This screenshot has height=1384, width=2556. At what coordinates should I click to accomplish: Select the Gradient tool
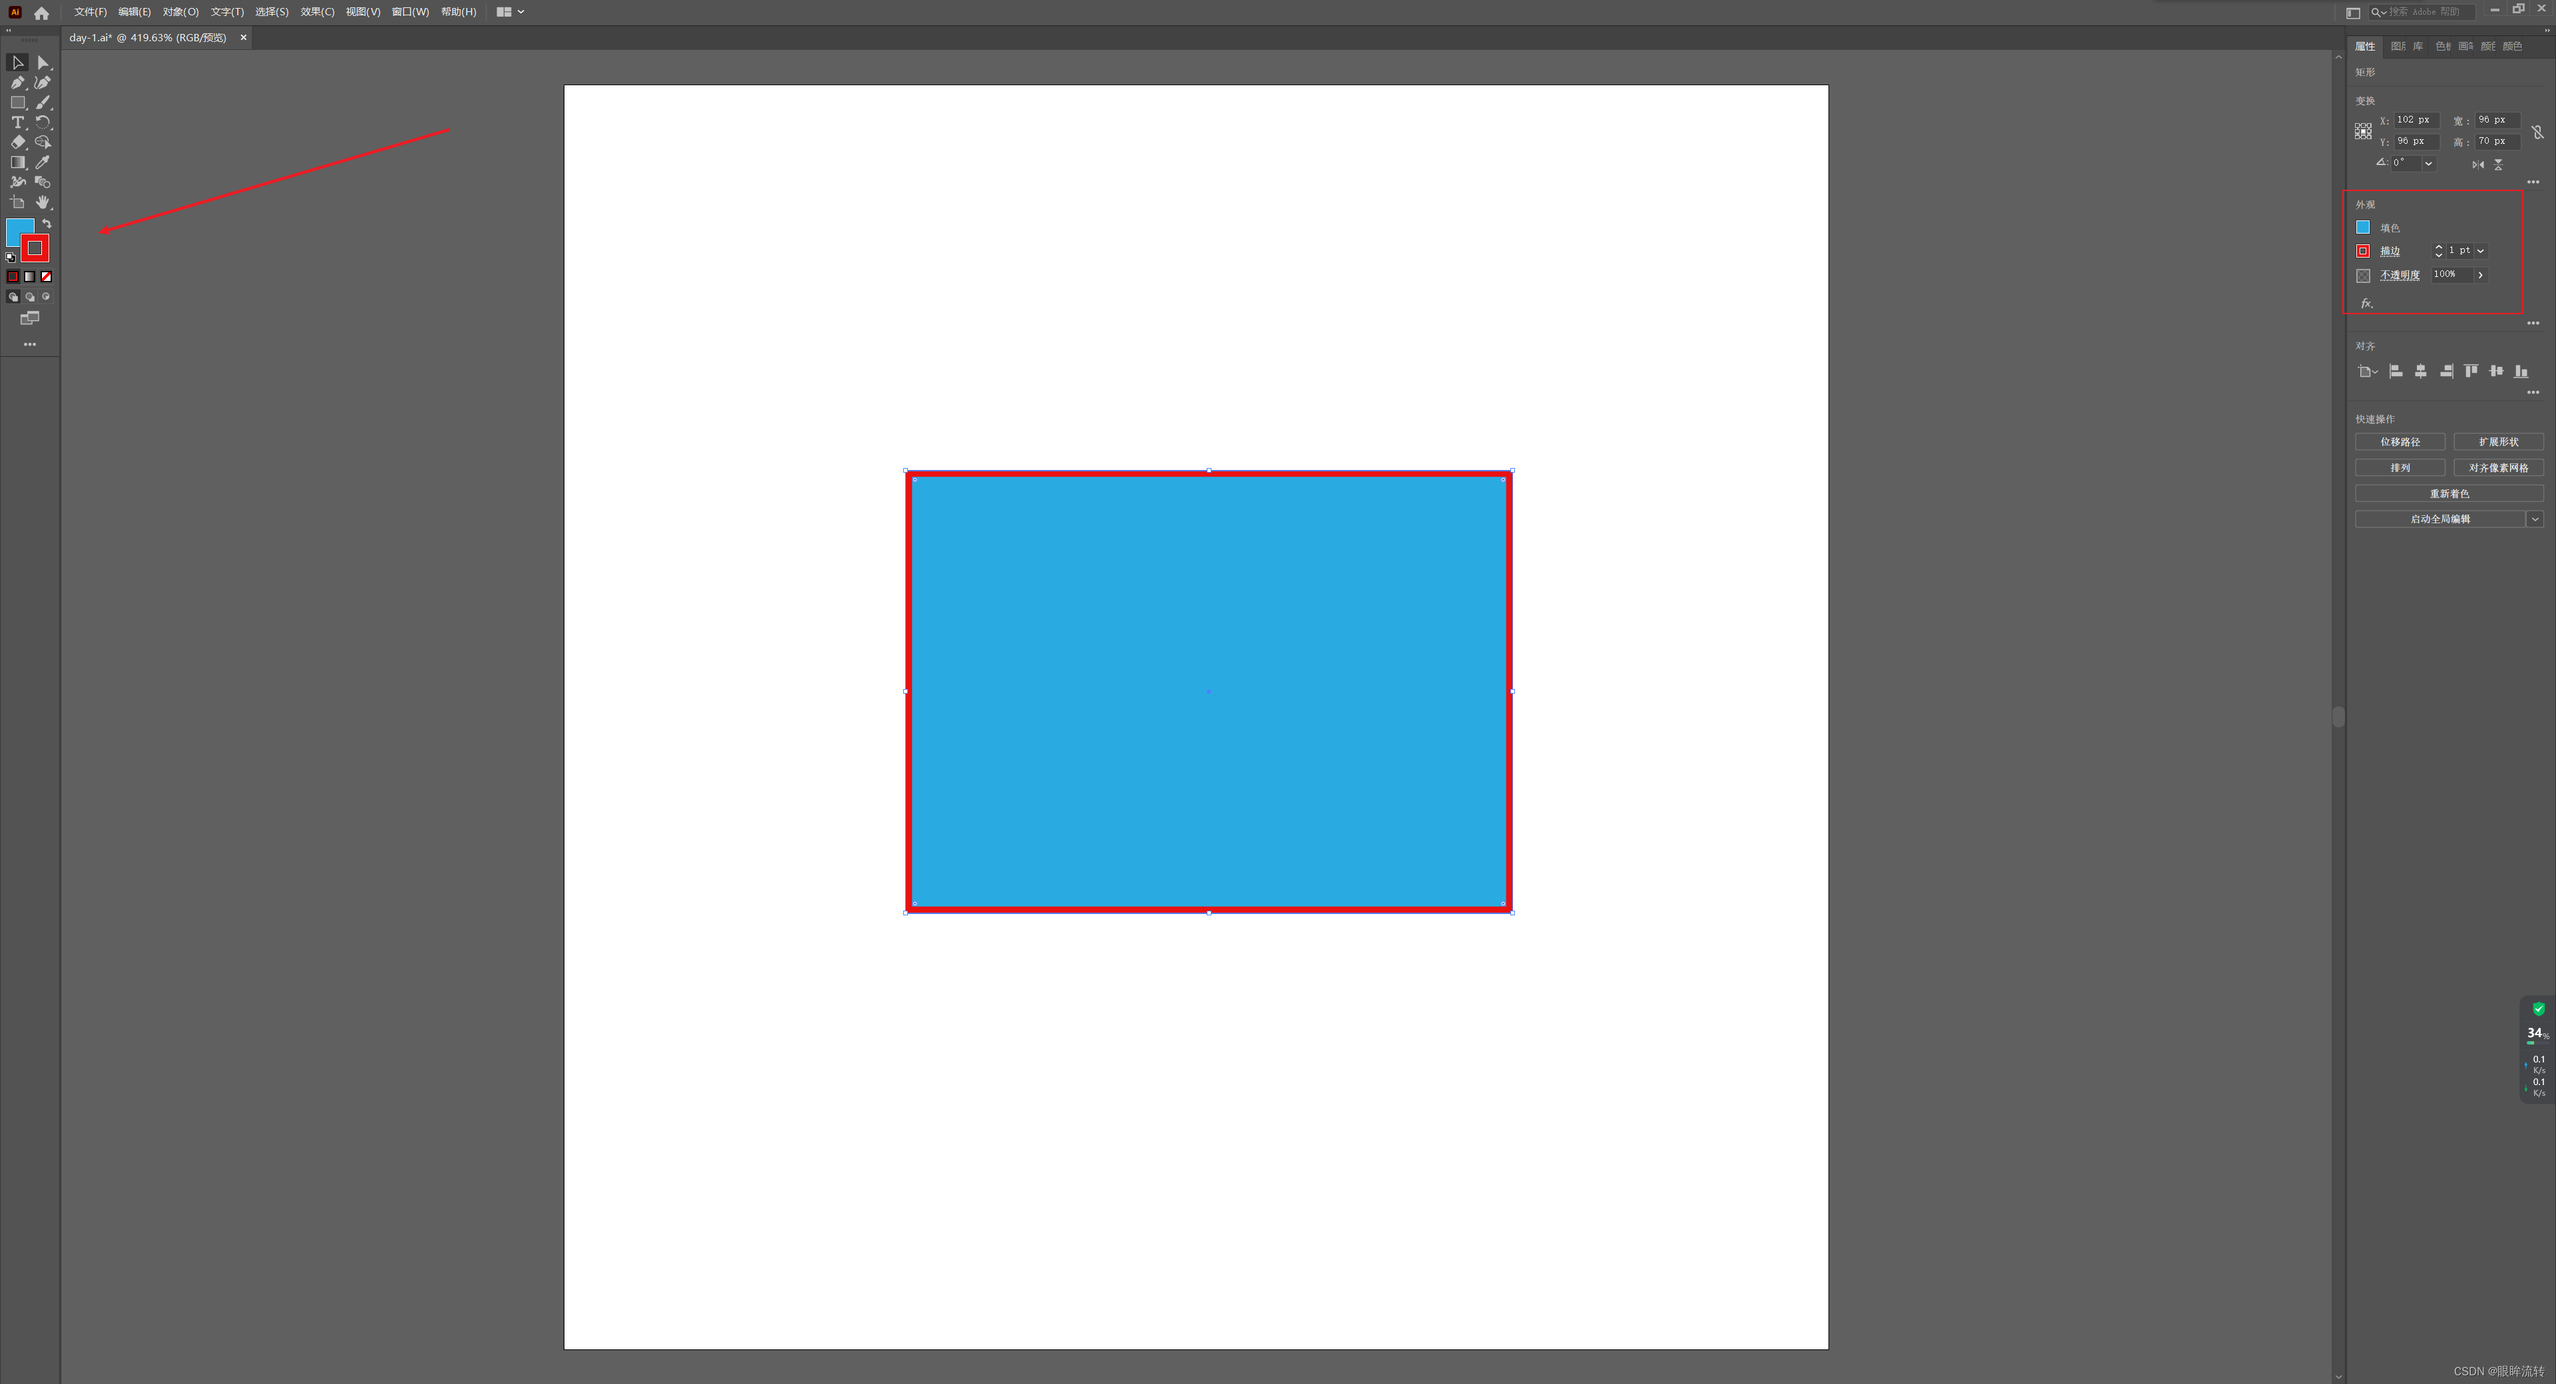click(x=17, y=162)
